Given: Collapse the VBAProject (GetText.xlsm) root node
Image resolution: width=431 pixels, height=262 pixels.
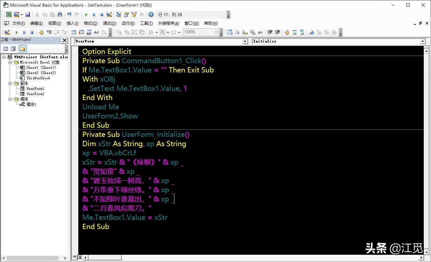Looking at the screenshot, I should 4,57.
